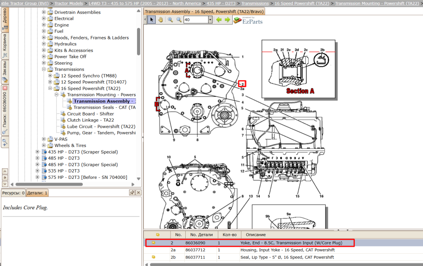Zoom out of the diagram
Viewport: 423px width, 266px height.
(179, 20)
